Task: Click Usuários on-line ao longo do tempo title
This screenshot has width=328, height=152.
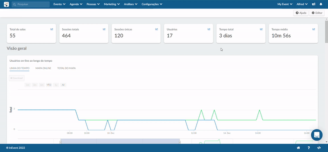Action: tap(31, 61)
